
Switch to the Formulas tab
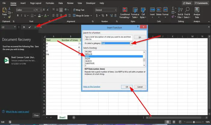[x=50, y=3]
